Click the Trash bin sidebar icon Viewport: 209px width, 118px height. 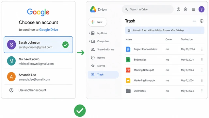(93, 74)
